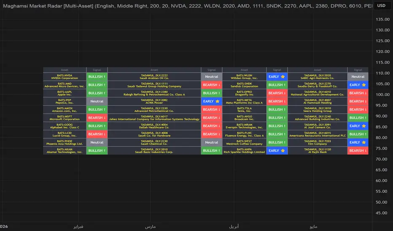This screenshot has width=393, height=231.
Task: Click the فبراير date label on time axis
Action: pos(78,226)
